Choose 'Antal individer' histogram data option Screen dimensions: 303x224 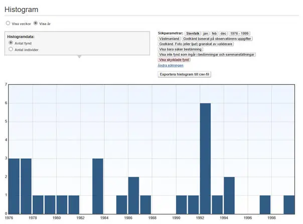[x=11, y=50]
